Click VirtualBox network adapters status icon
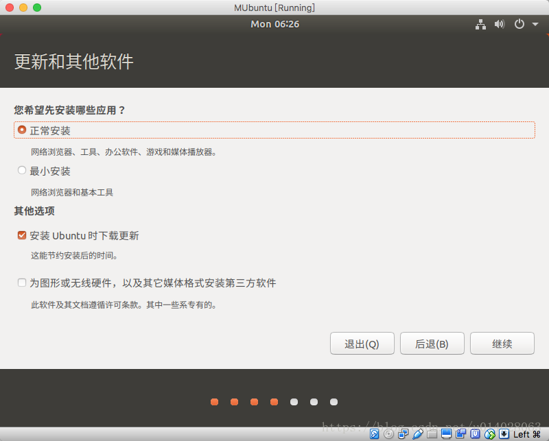The width and height of the screenshot is (549, 441). tap(404, 434)
